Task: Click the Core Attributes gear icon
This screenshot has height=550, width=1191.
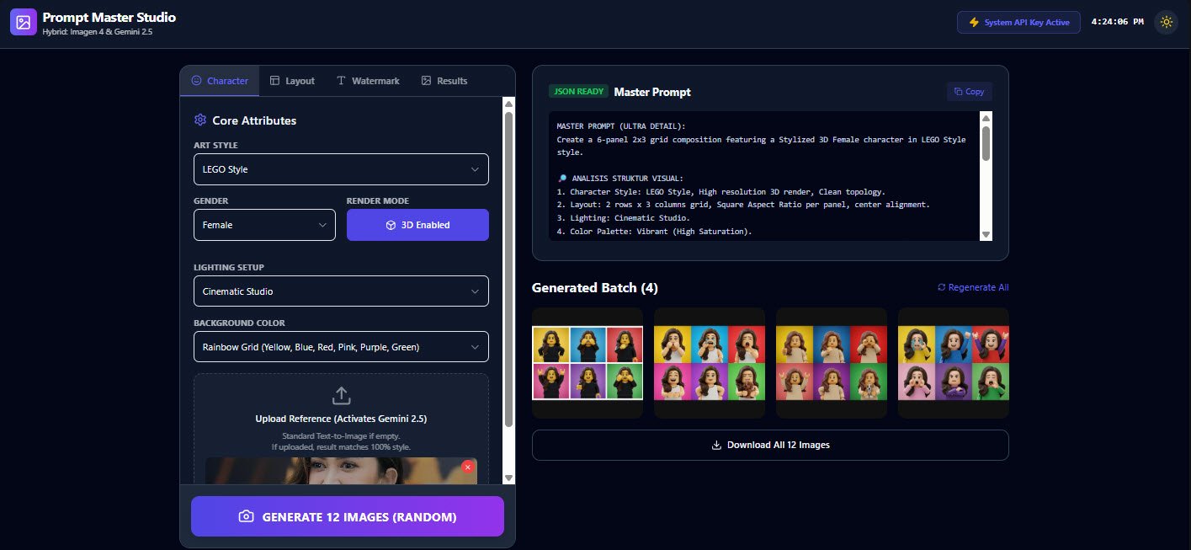Action: coord(200,120)
